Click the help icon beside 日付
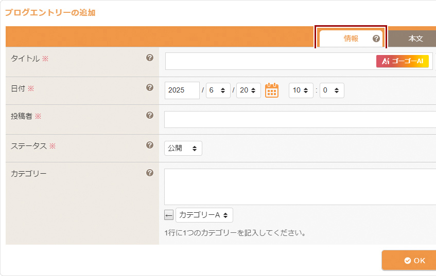The height and width of the screenshot is (276, 436). (x=150, y=87)
